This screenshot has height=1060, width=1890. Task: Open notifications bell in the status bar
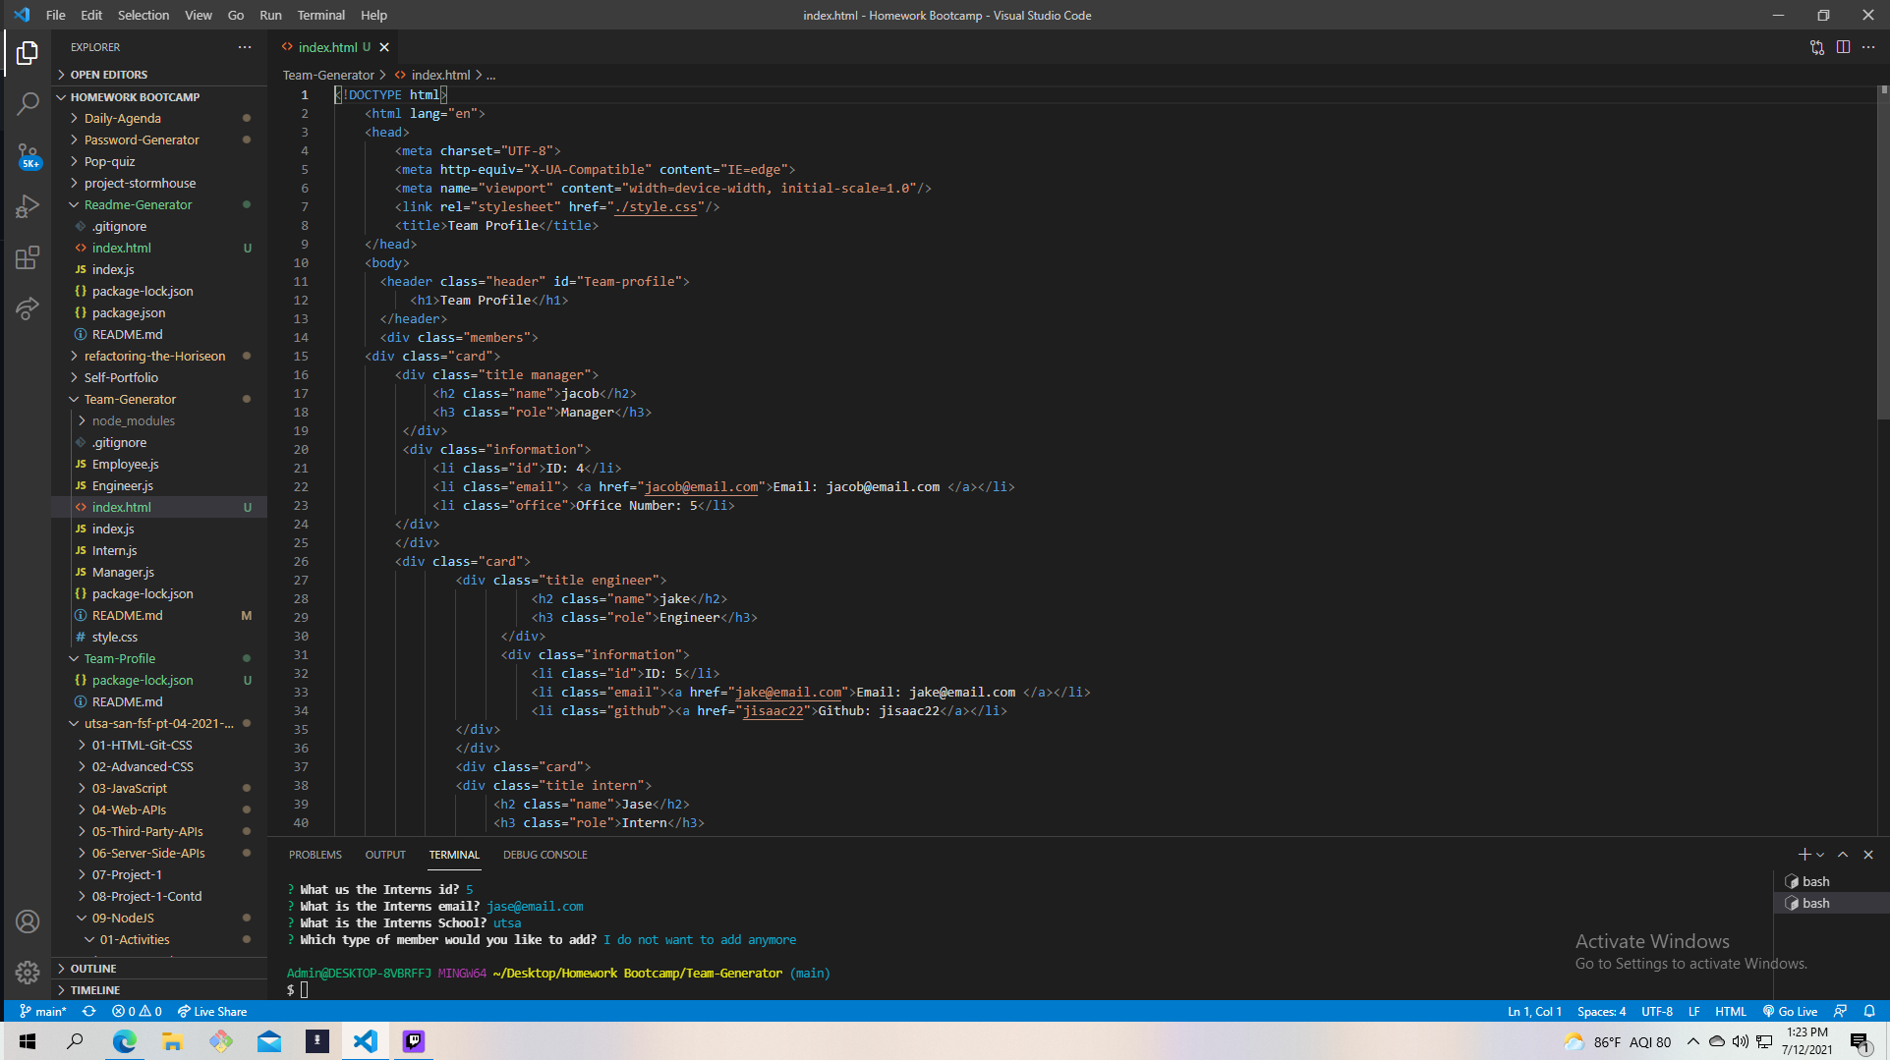click(x=1868, y=1011)
